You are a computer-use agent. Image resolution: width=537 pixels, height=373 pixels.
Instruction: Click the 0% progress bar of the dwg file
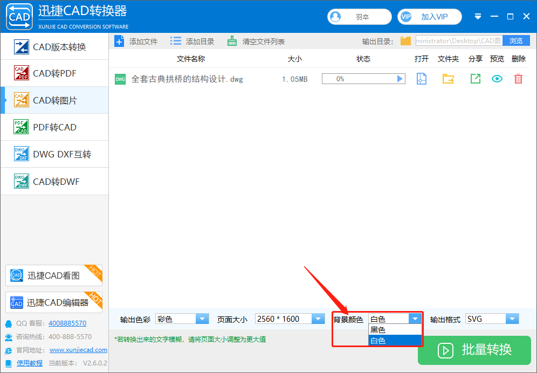(x=363, y=79)
